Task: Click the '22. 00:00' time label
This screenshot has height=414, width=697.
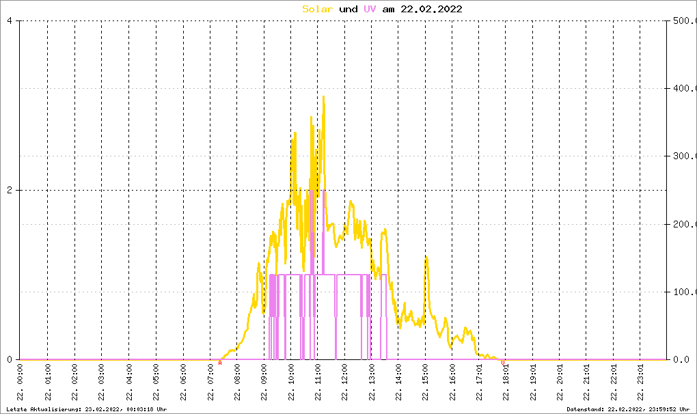Action: click(20, 382)
